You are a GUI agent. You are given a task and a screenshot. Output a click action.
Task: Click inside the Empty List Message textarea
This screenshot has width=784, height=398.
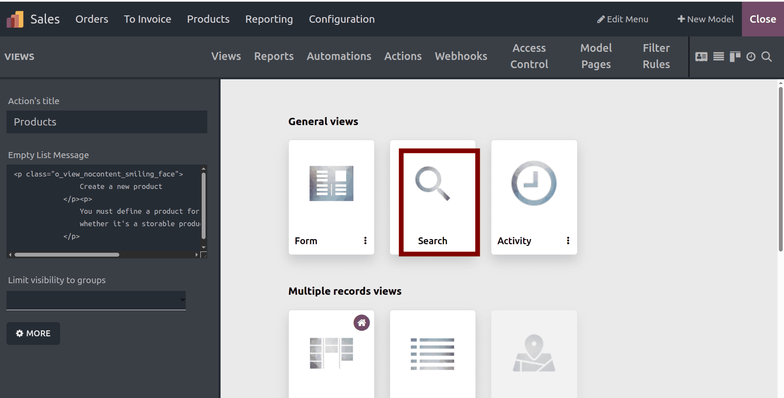(x=104, y=208)
